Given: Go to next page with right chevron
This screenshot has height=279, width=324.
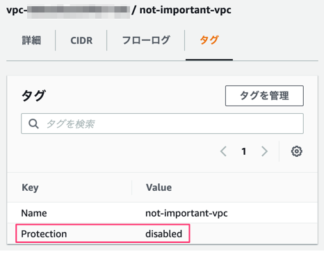Looking at the screenshot, I should click(x=264, y=151).
